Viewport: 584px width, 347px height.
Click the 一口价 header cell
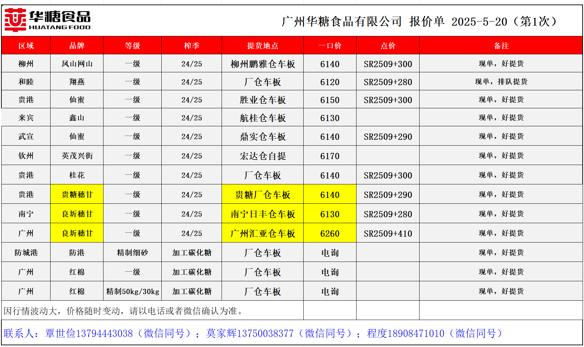pos(330,46)
